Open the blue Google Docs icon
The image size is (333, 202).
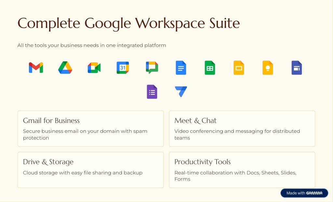pyautogui.click(x=181, y=68)
